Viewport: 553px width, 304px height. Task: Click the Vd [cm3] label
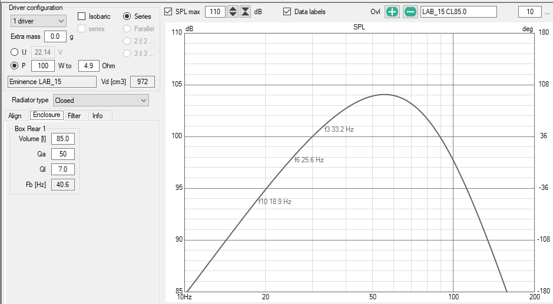pyautogui.click(x=114, y=82)
